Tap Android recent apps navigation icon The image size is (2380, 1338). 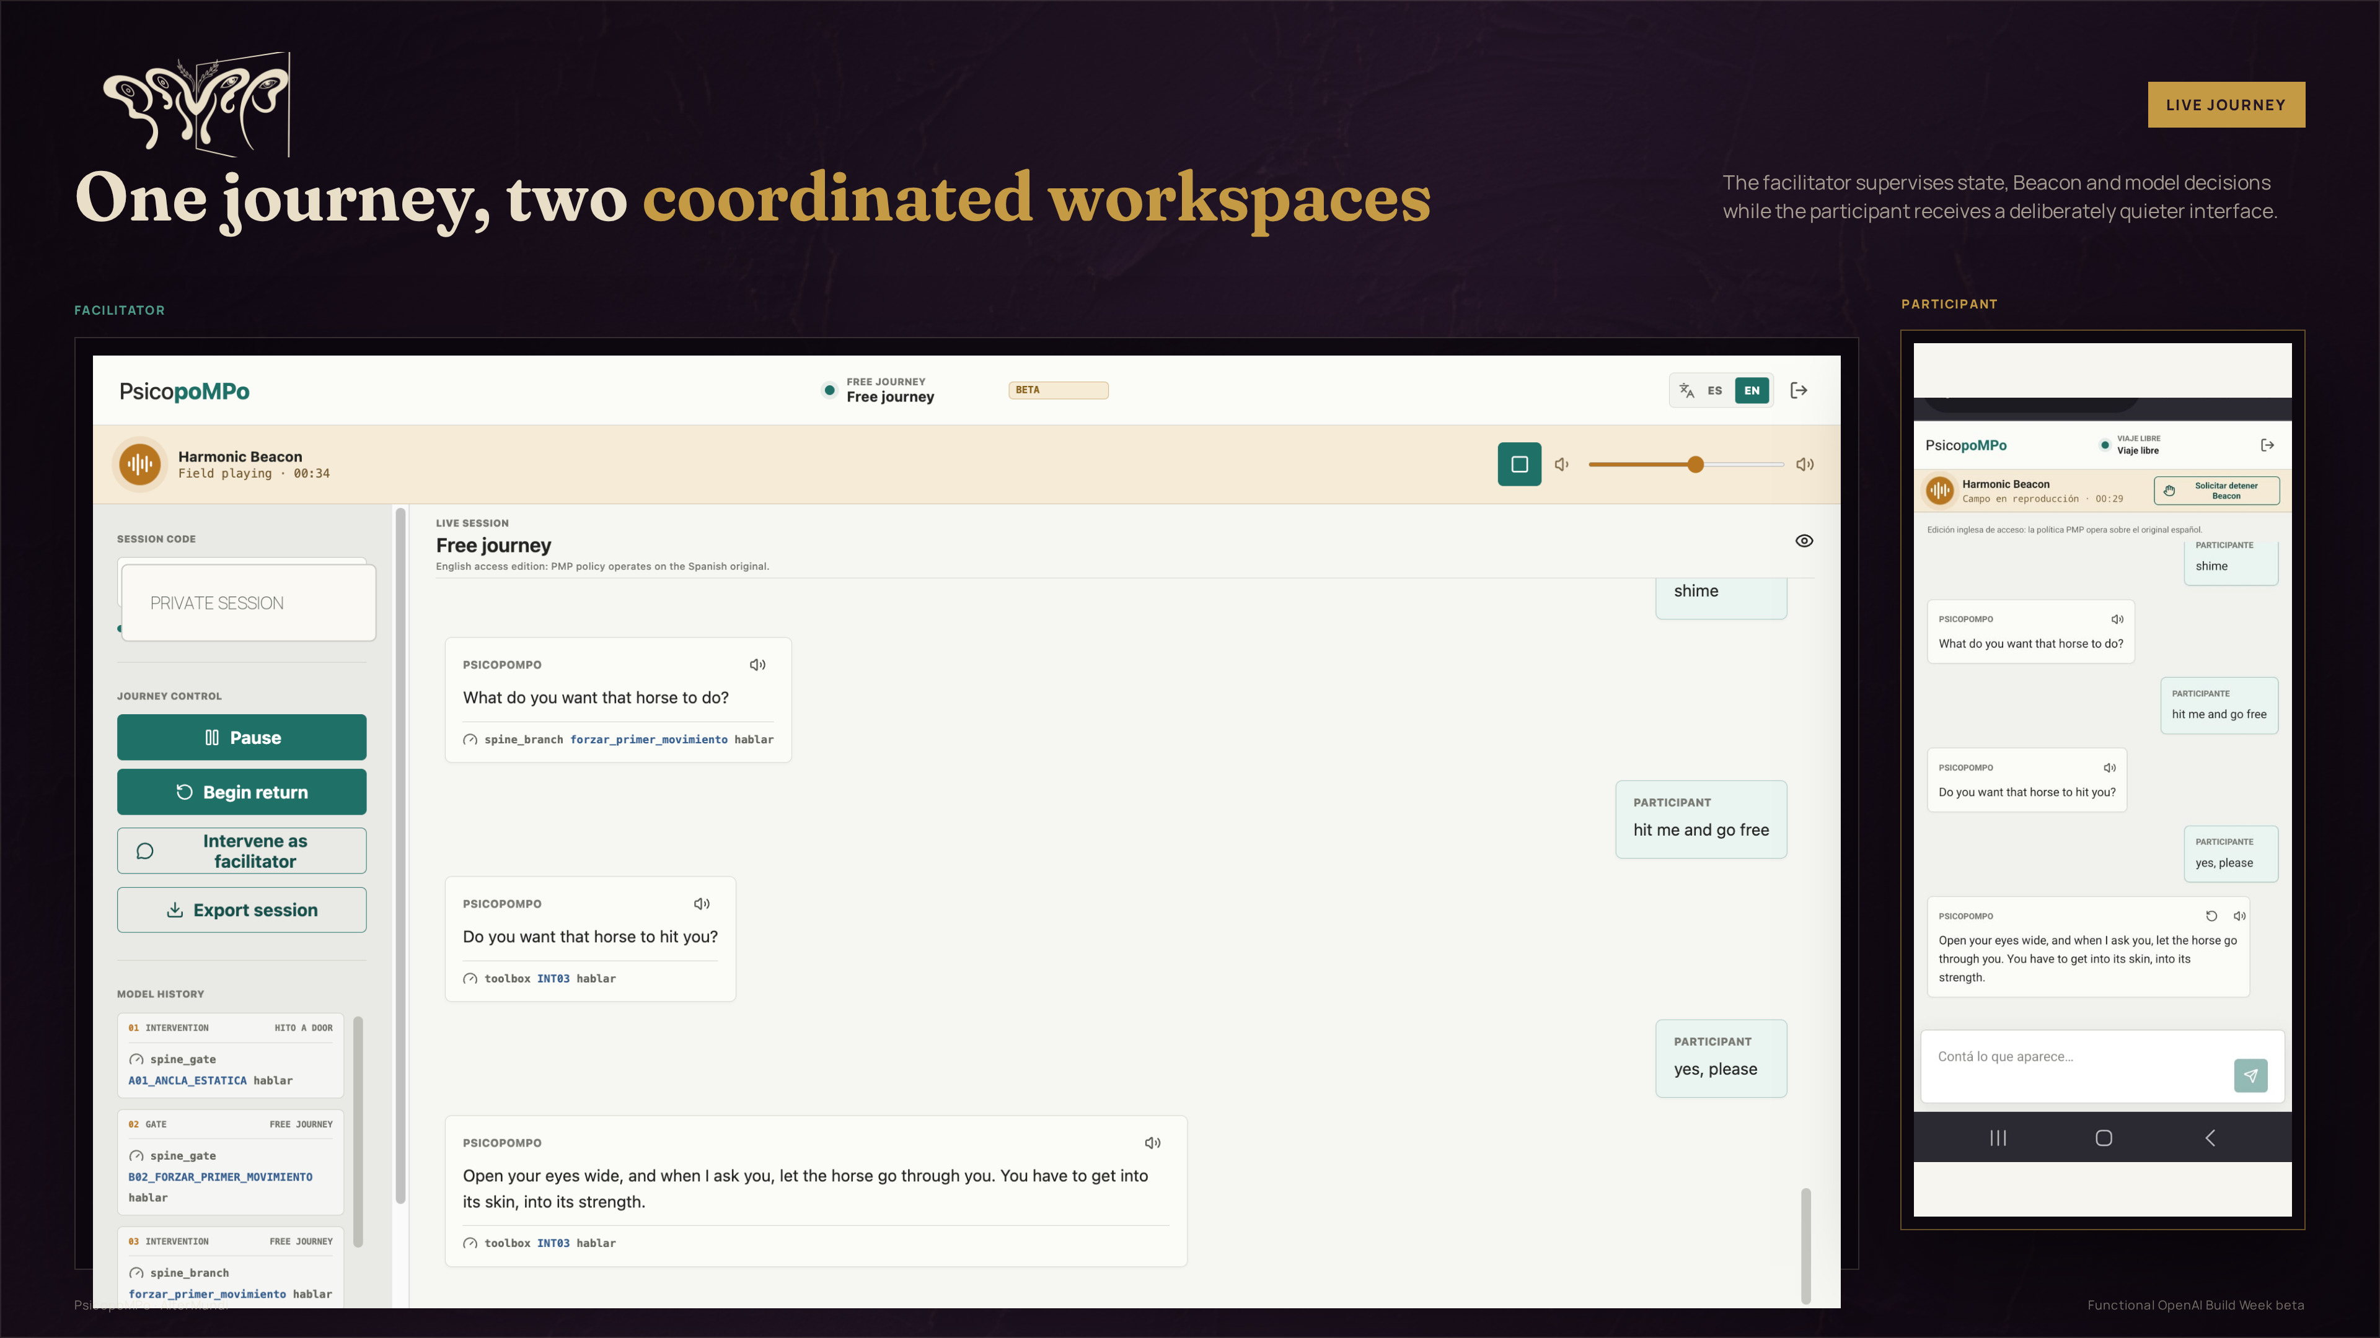[x=1998, y=1138]
